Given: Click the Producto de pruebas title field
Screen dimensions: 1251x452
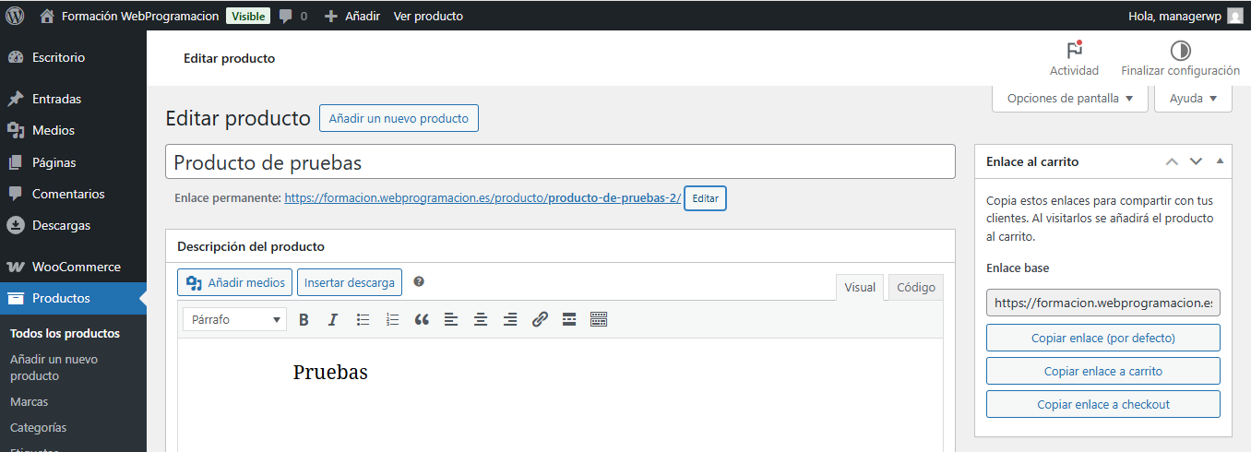Looking at the screenshot, I should 560,162.
